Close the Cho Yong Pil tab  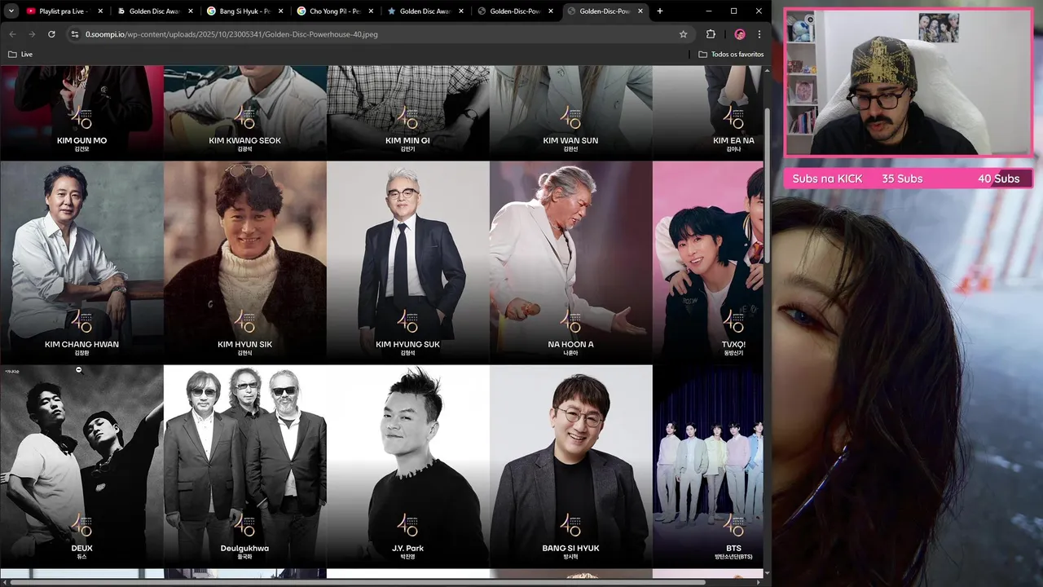(x=370, y=11)
